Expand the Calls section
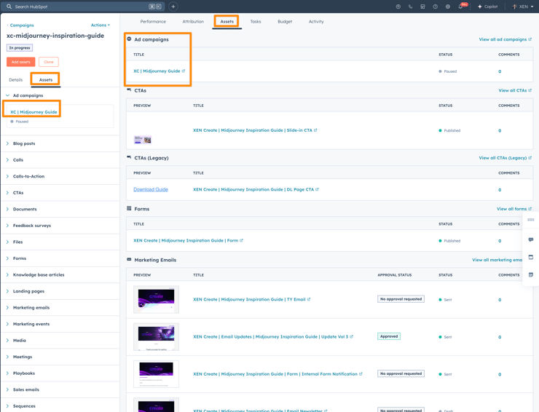This screenshot has width=539, height=412. (x=18, y=160)
